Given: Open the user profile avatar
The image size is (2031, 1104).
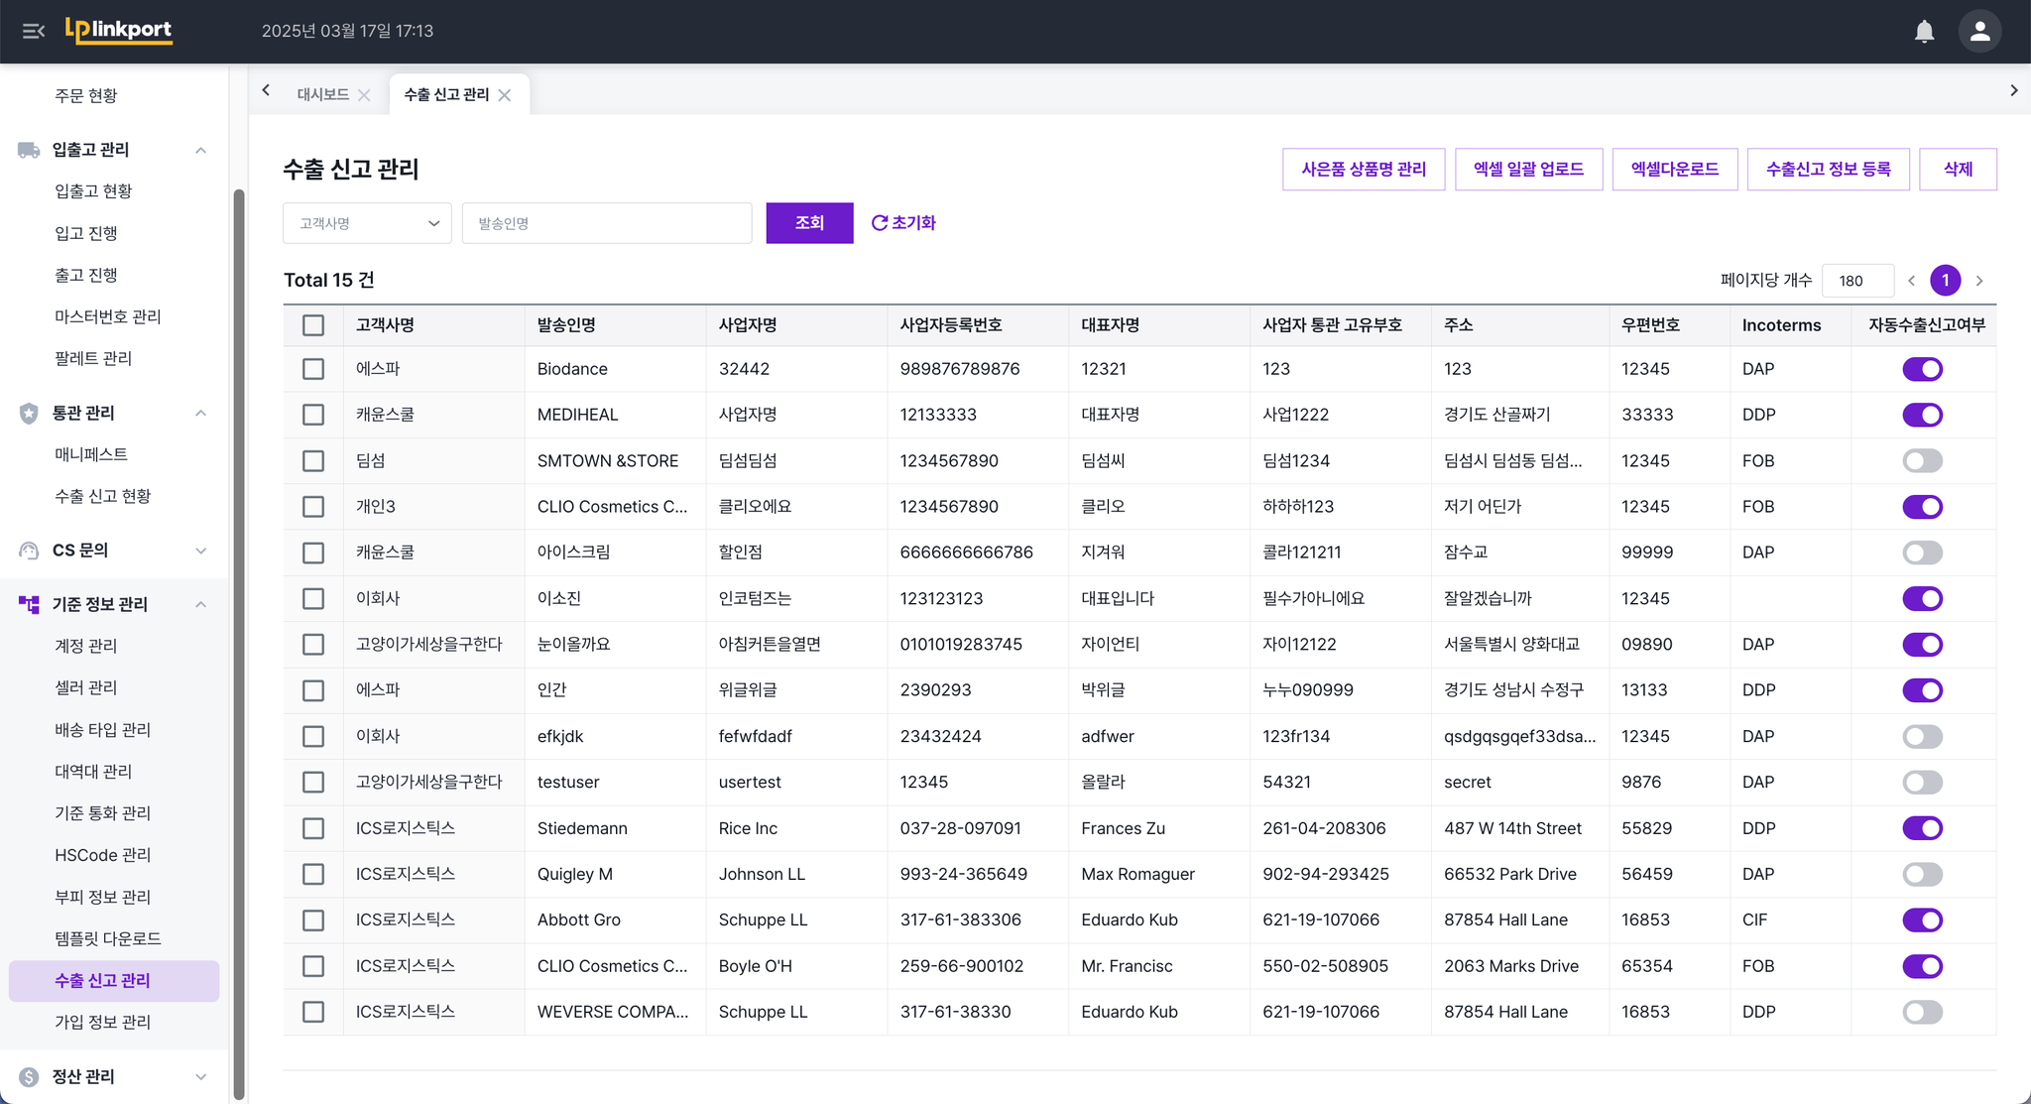Looking at the screenshot, I should (x=1979, y=32).
